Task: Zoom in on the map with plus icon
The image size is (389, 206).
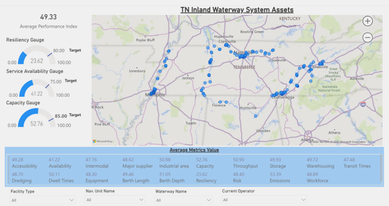Action: [368, 21]
